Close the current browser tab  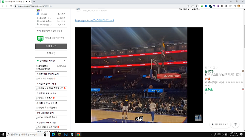pos(29,2)
